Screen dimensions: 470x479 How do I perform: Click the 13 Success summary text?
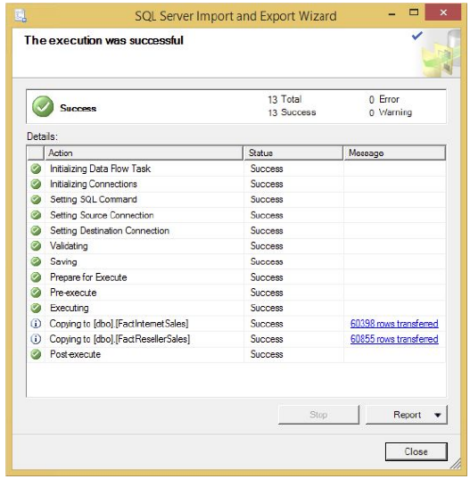tap(292, 112)
